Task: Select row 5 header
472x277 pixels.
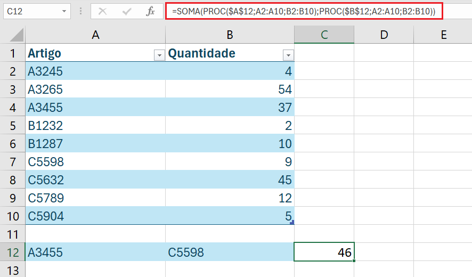Action: (13, 125)
